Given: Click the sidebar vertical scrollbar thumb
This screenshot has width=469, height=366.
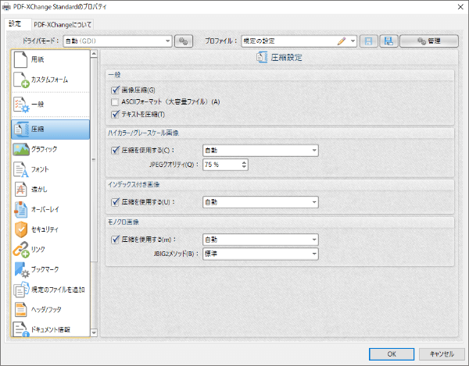Looking at the screenshot, I should point(94,160).
